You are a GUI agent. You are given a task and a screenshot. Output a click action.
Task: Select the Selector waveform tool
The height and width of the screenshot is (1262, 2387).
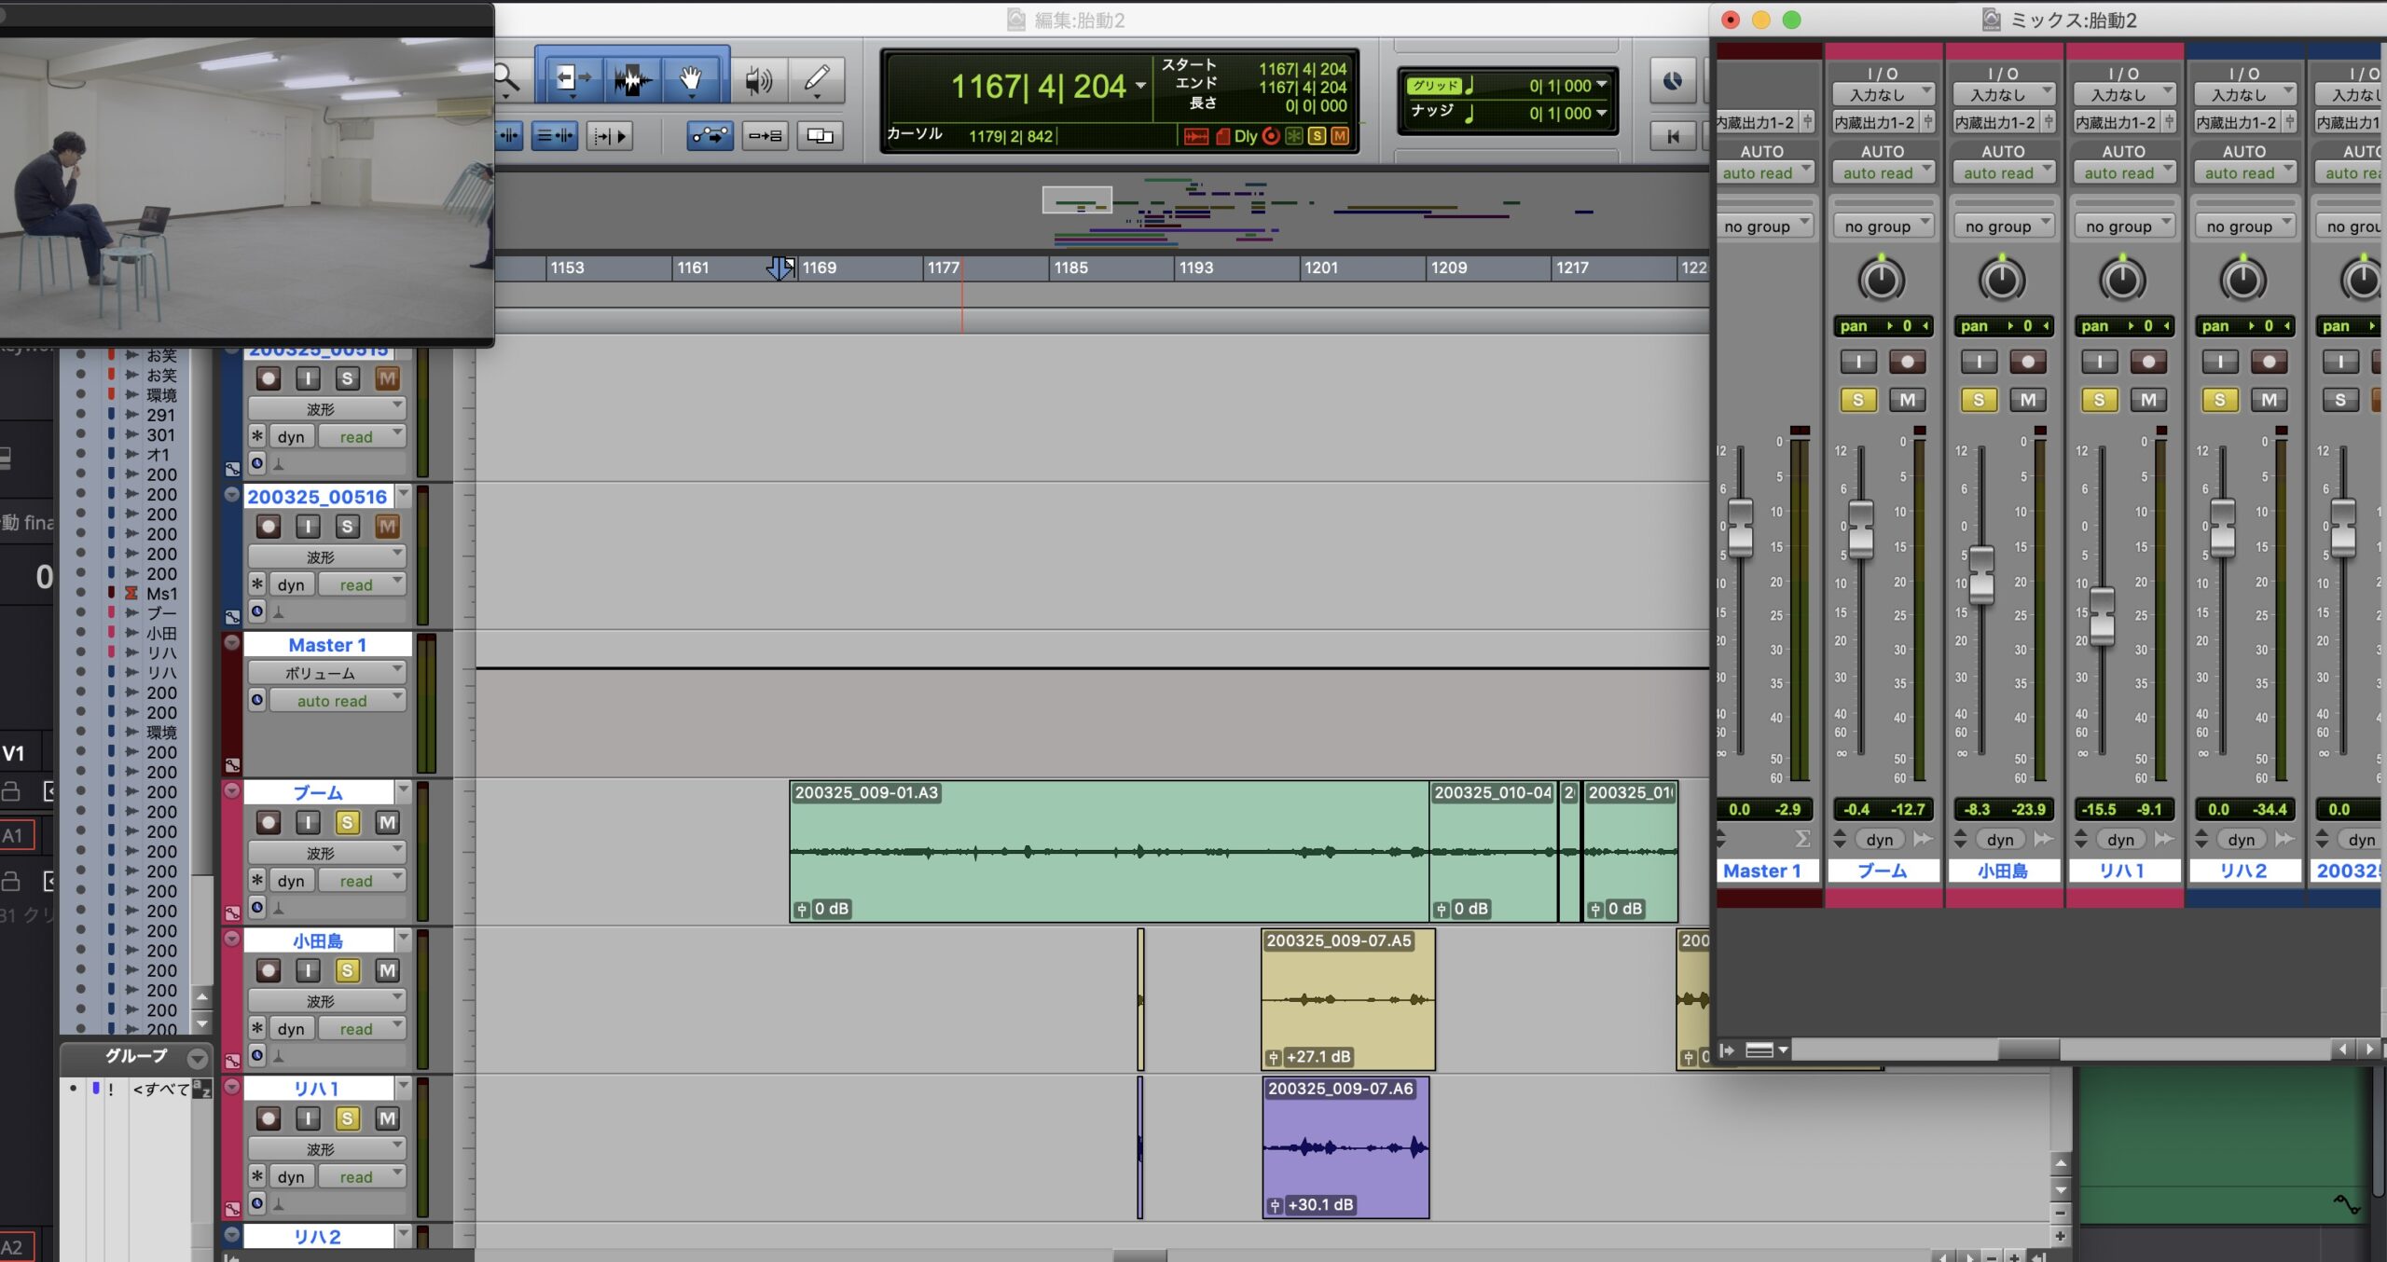coord(631,80)
